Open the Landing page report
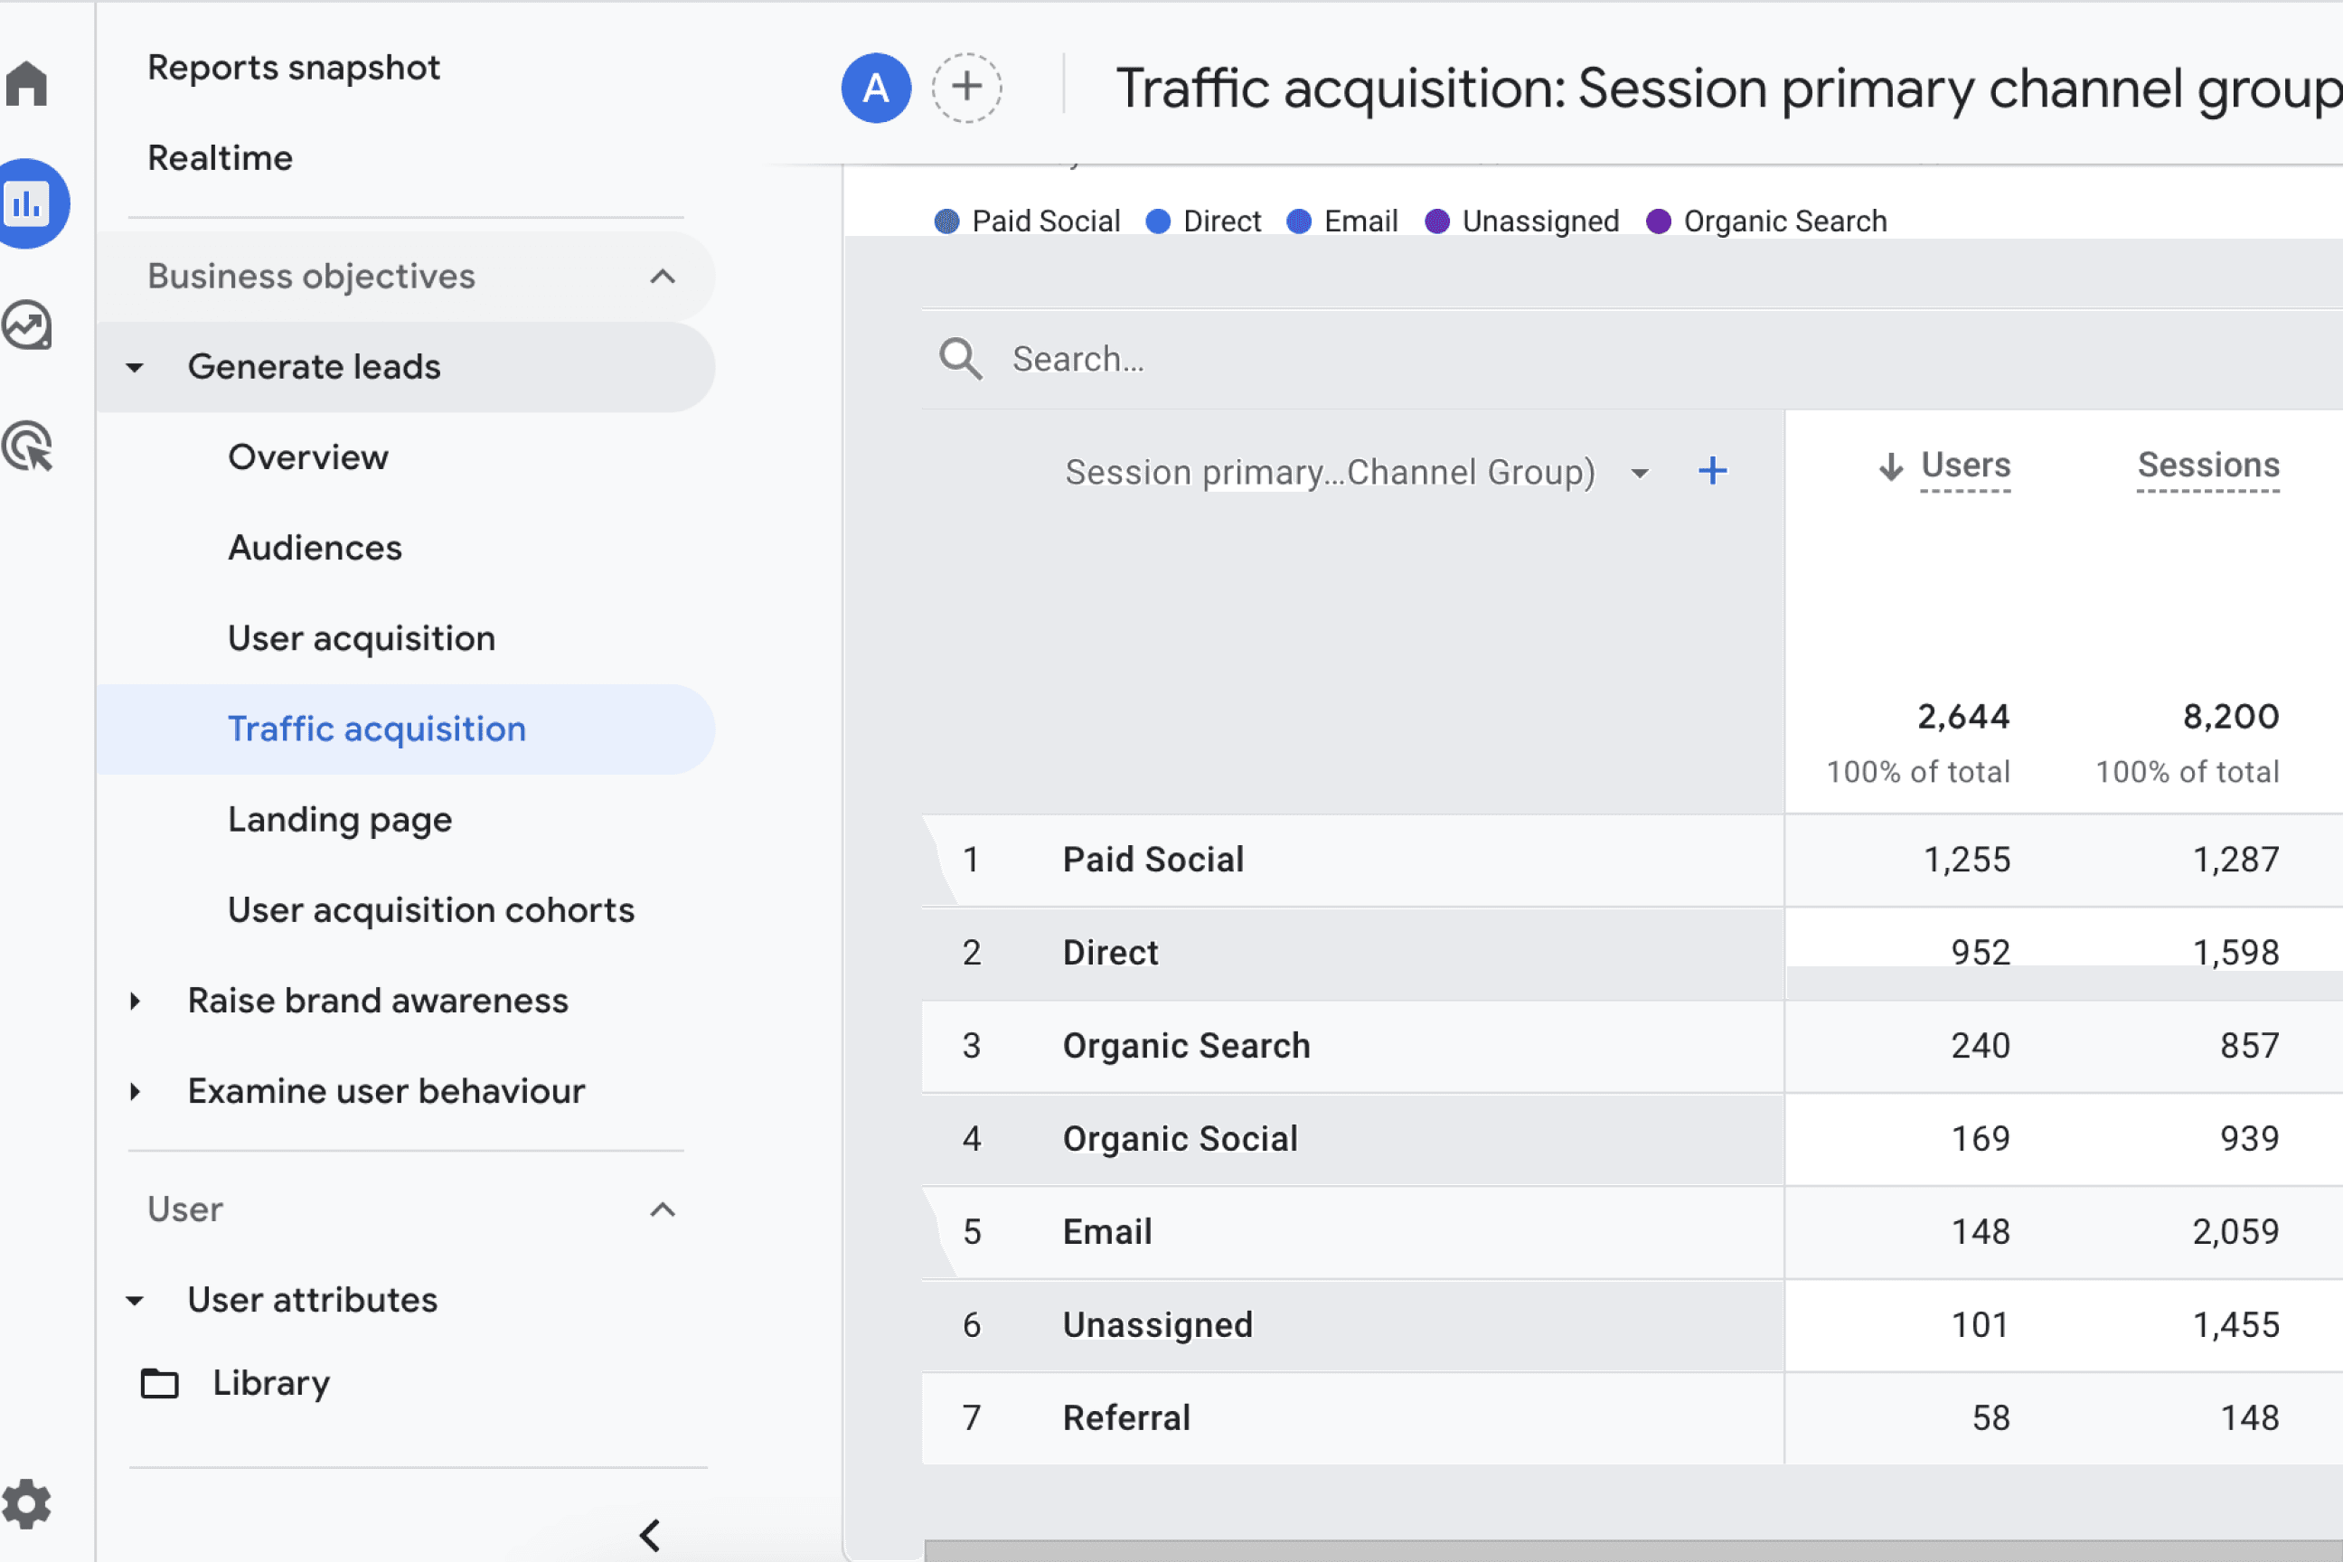The width and height of the screenshot is (2343, 1562). [340, 820]
